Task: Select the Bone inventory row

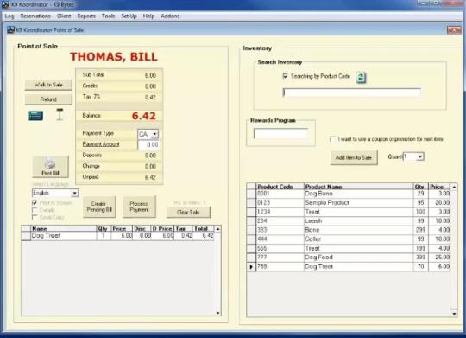Action: (349, 230)
